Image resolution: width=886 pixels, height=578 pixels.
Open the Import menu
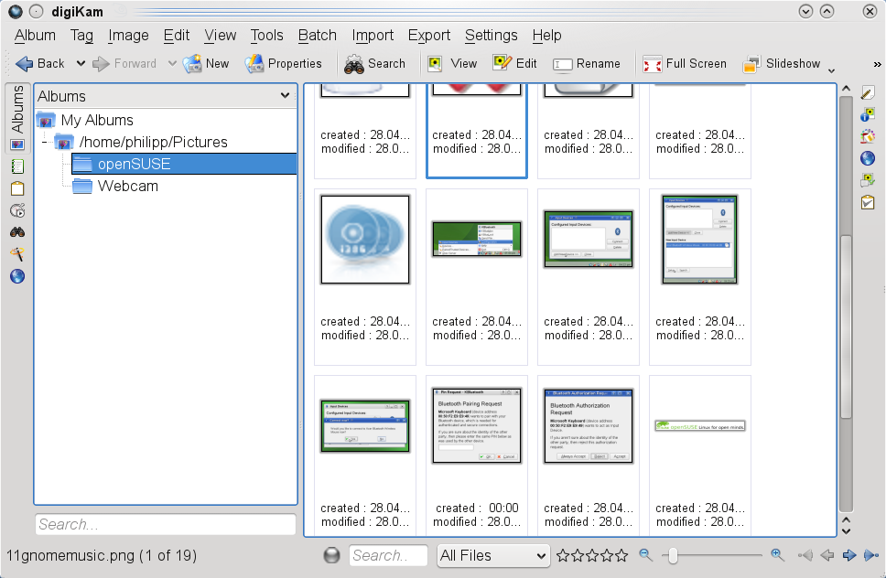(x=373, y=36)
